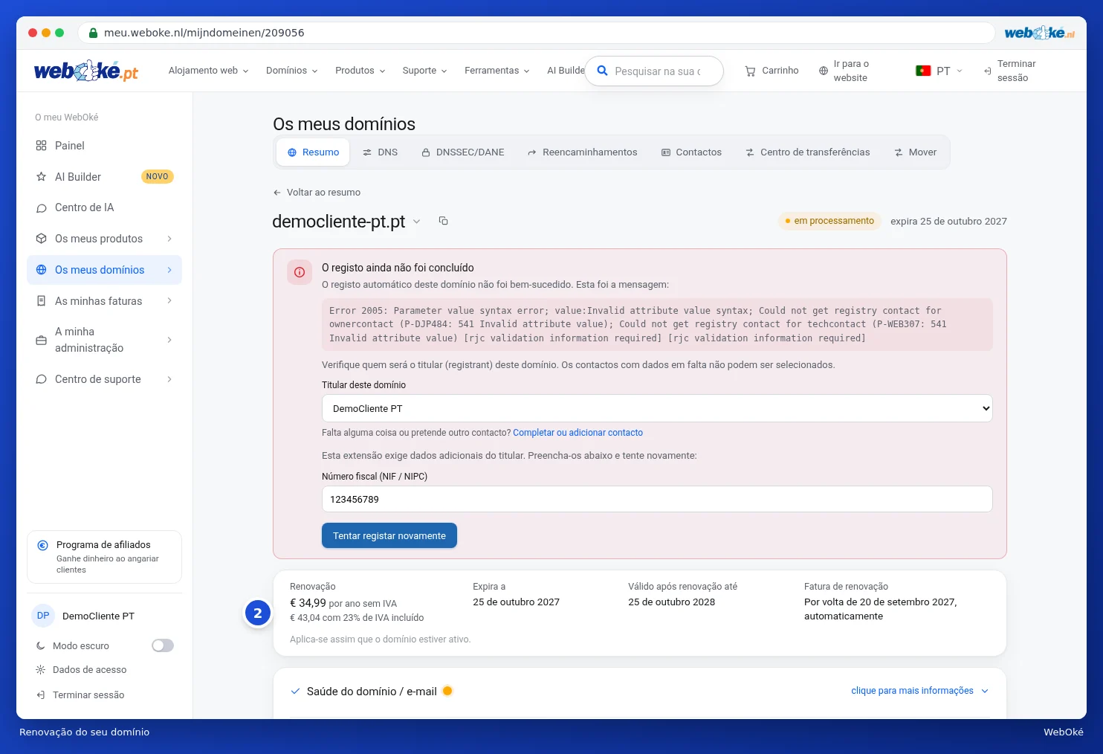The image size is (1103, 754).
Task: Expand the Produtos menu
Action: [360, 71]
